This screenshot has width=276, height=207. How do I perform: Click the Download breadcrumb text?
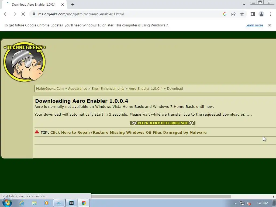(175, 88)
